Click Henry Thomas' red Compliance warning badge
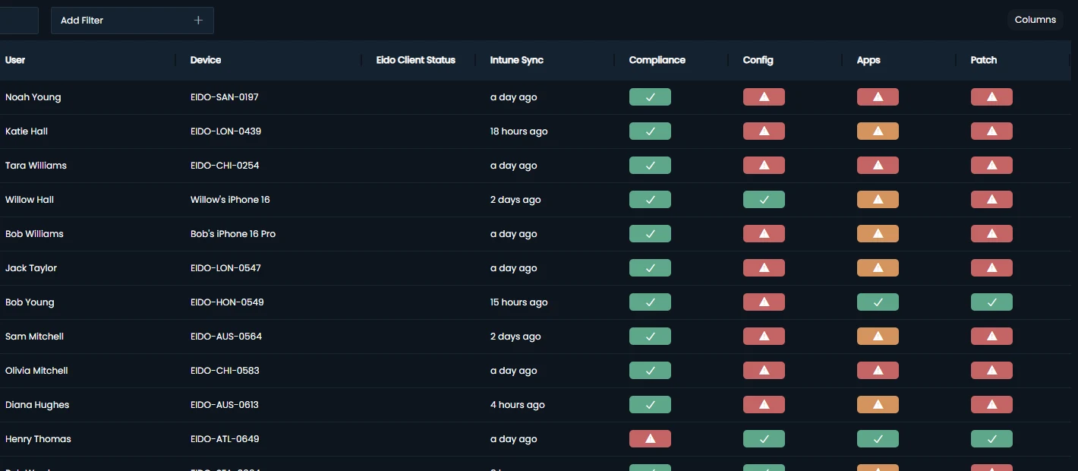 point(650,439)
